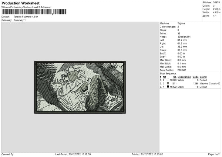Image resolution: width=222 pixels, height=157 pixels.
Task: Click the Last Saved timestamp
Action: [73, 154]
